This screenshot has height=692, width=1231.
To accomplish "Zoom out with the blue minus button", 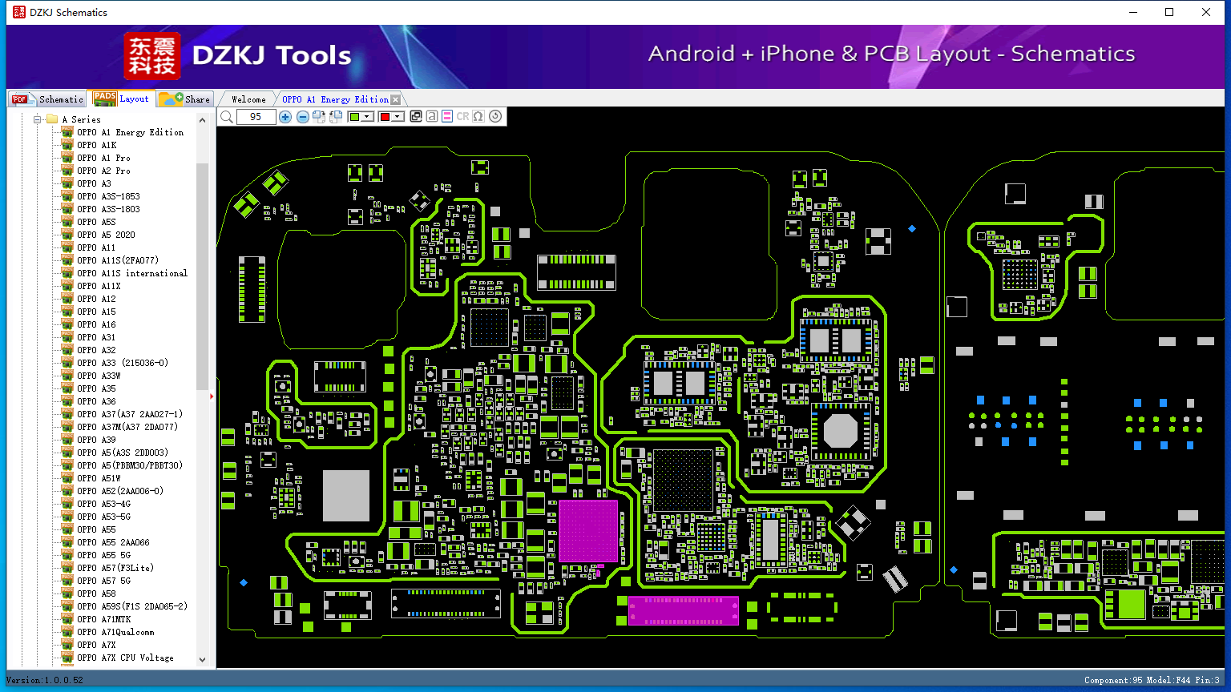I will [302, 117].
